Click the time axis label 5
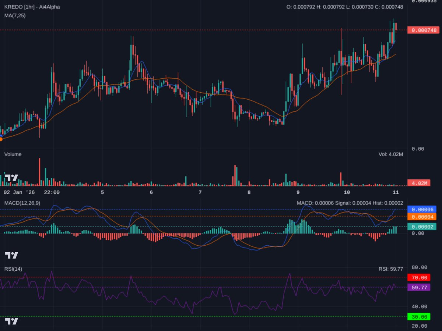 click(x=102, y=192)
